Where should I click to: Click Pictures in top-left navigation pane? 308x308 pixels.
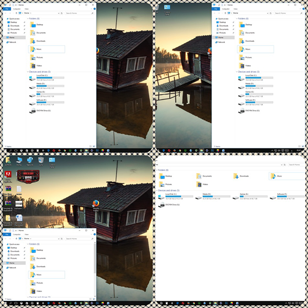[x=12, y=33]
